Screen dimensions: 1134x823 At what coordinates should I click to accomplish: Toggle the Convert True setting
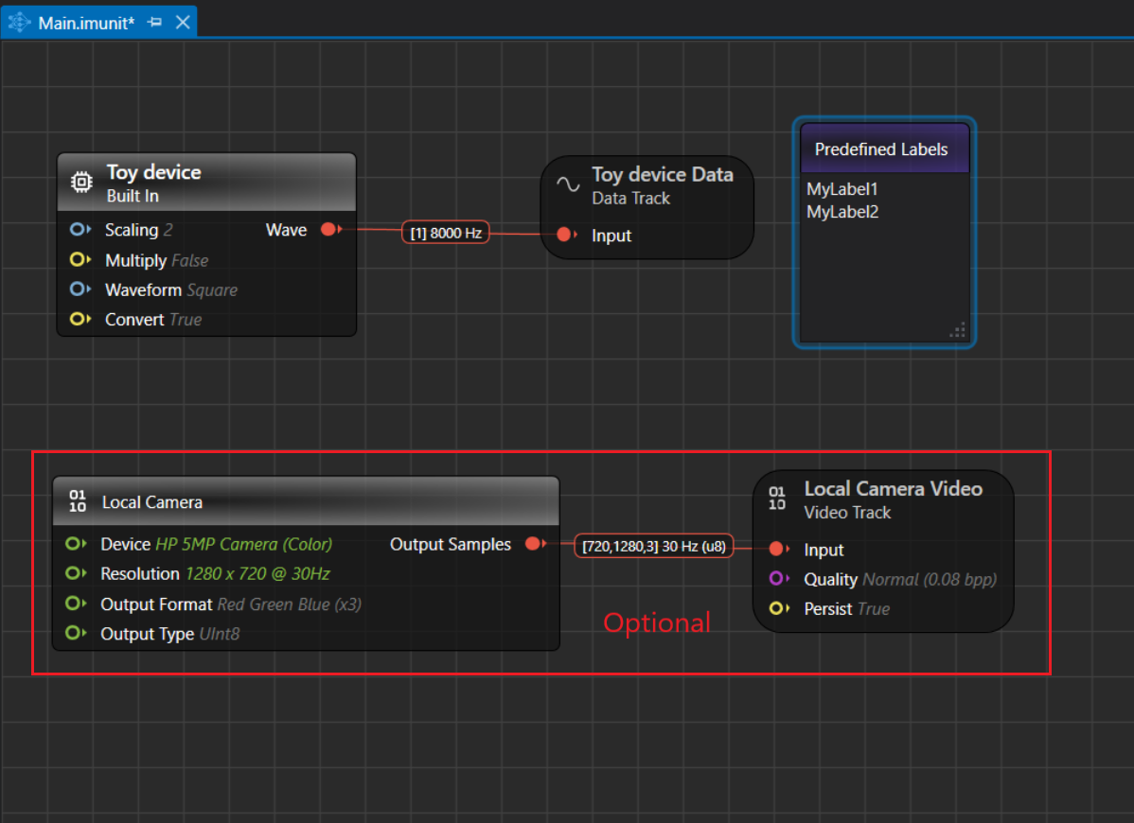(186, 320)
